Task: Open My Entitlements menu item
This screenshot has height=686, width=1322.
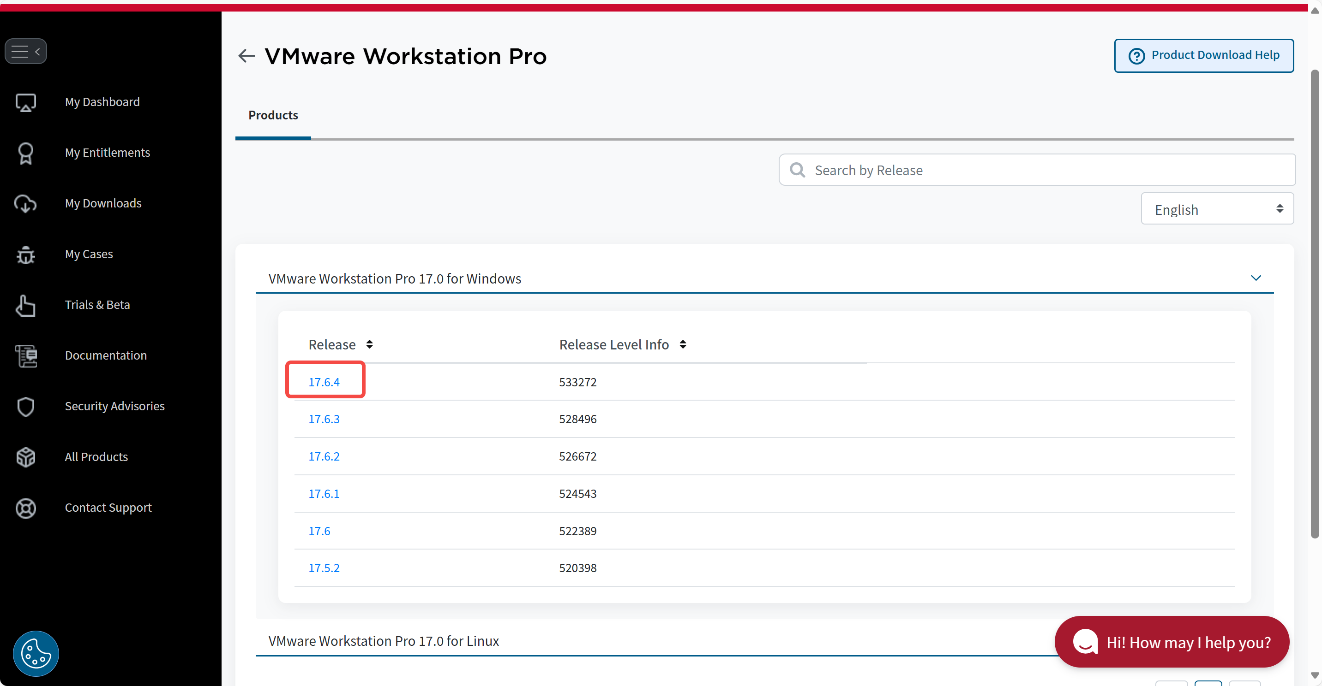Action: 107,152
